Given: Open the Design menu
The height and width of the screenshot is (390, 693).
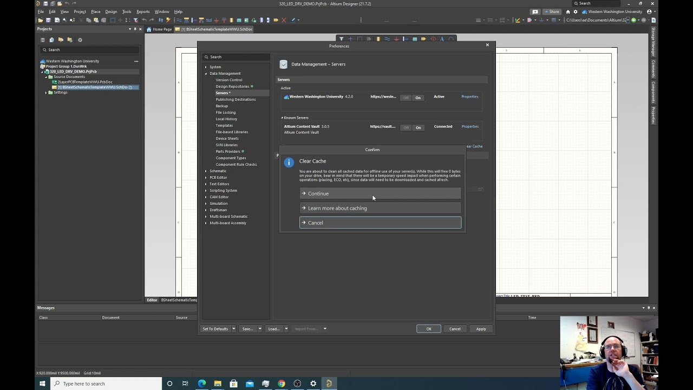Looking at the screenshot, I should tap(111, 11).
